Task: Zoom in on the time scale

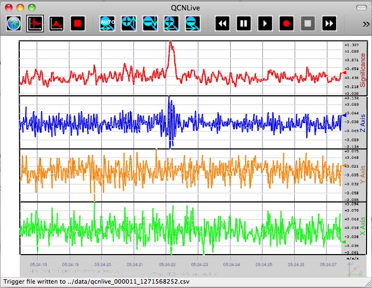Action: click(171, 24)
